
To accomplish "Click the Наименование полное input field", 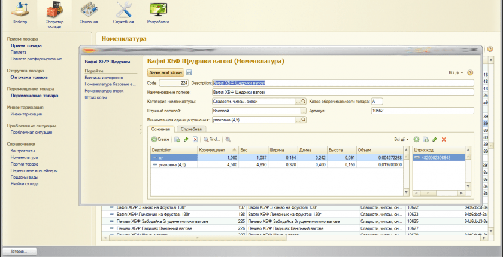I will click(x=343, y=93).
